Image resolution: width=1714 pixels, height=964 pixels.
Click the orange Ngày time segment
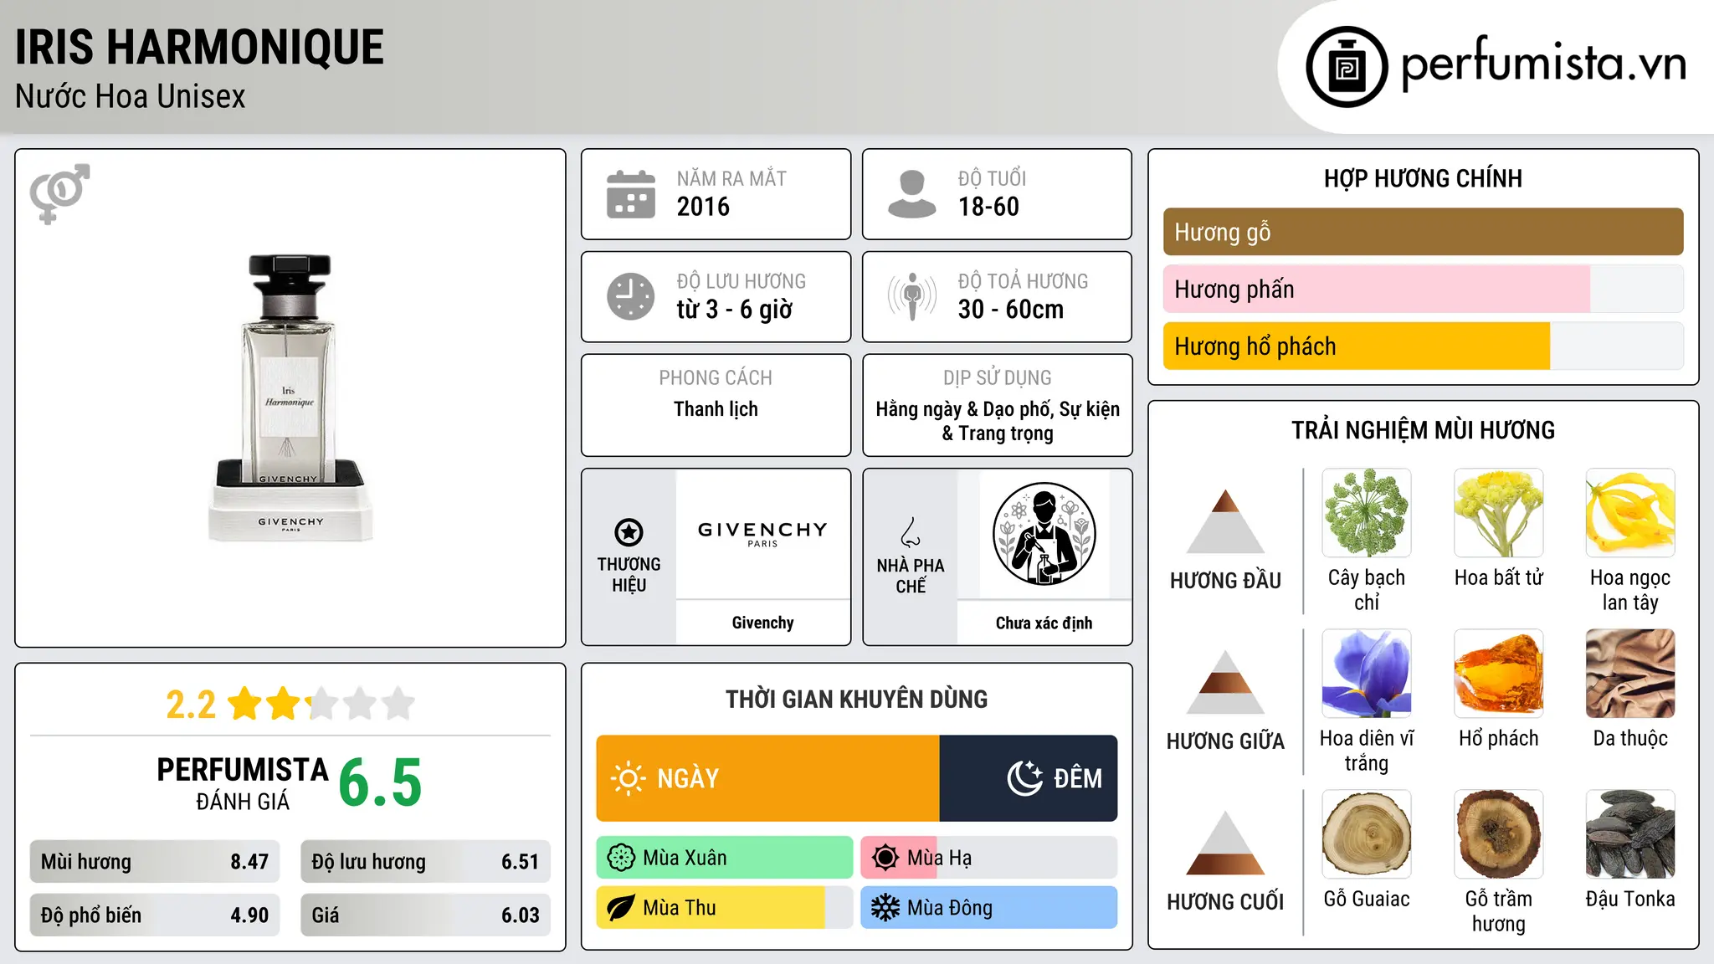768,778
